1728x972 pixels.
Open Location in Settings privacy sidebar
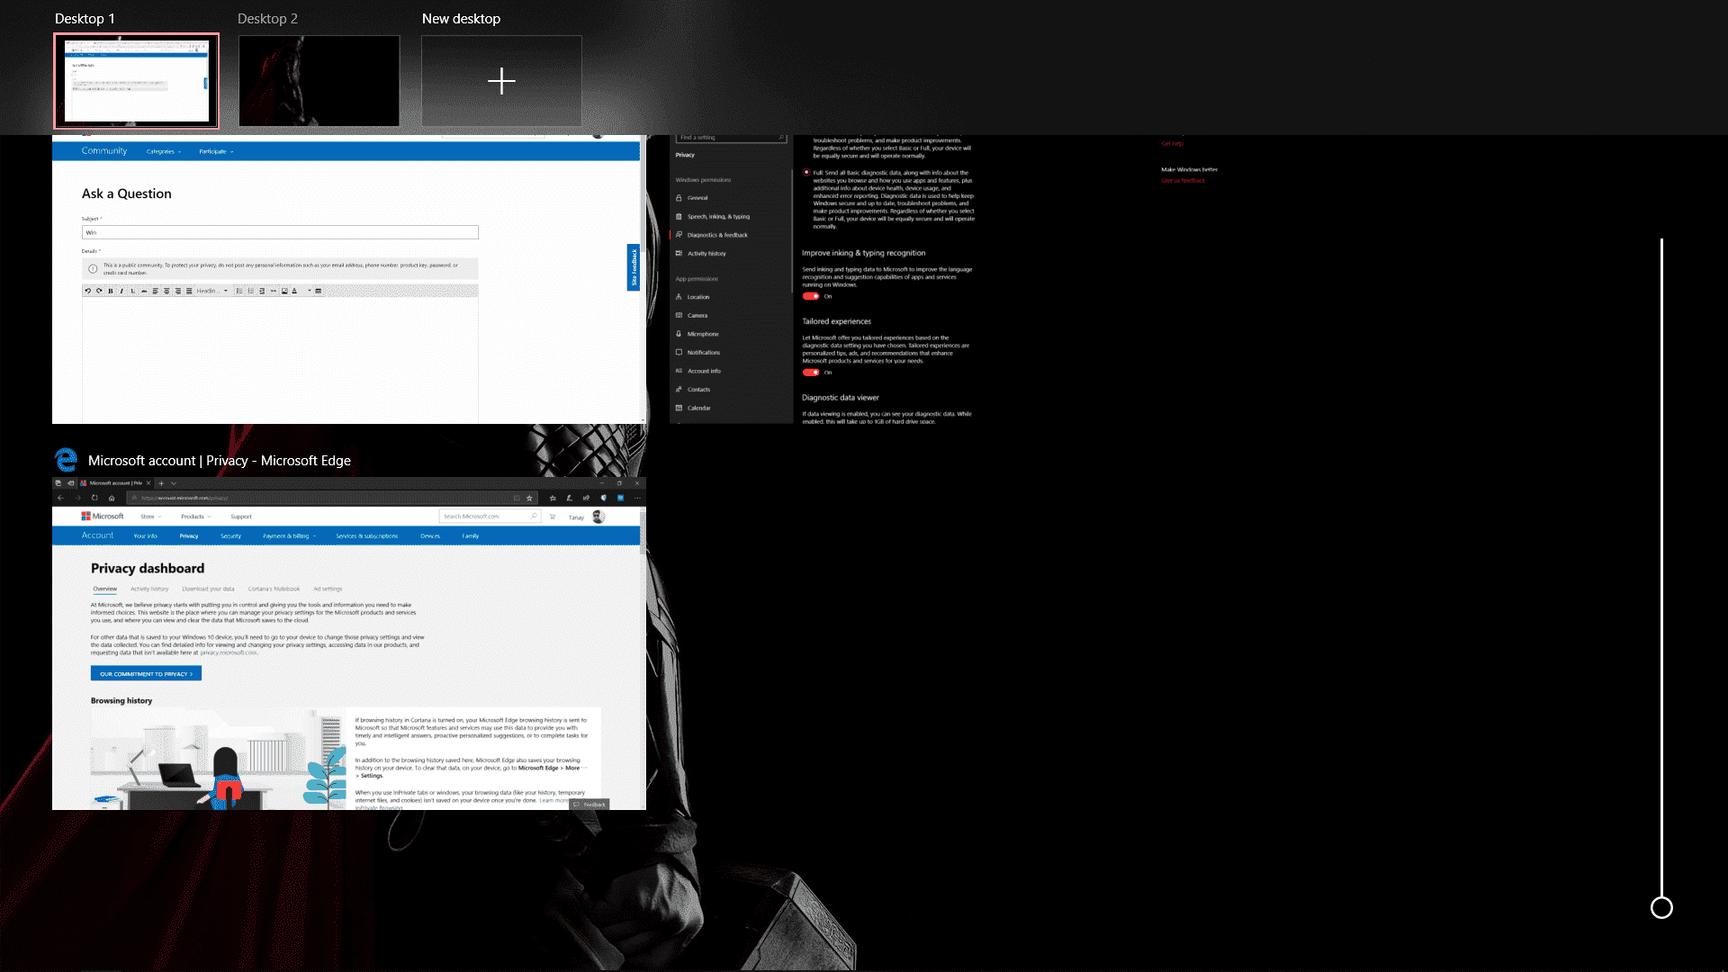(698, 297)
